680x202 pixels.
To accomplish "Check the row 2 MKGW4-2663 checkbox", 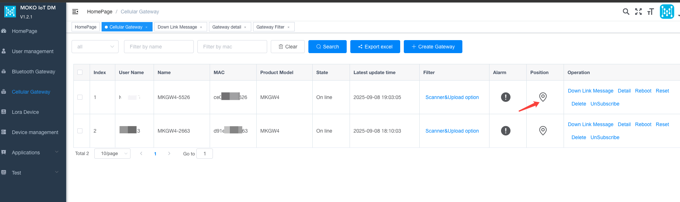I will point(80,131).
